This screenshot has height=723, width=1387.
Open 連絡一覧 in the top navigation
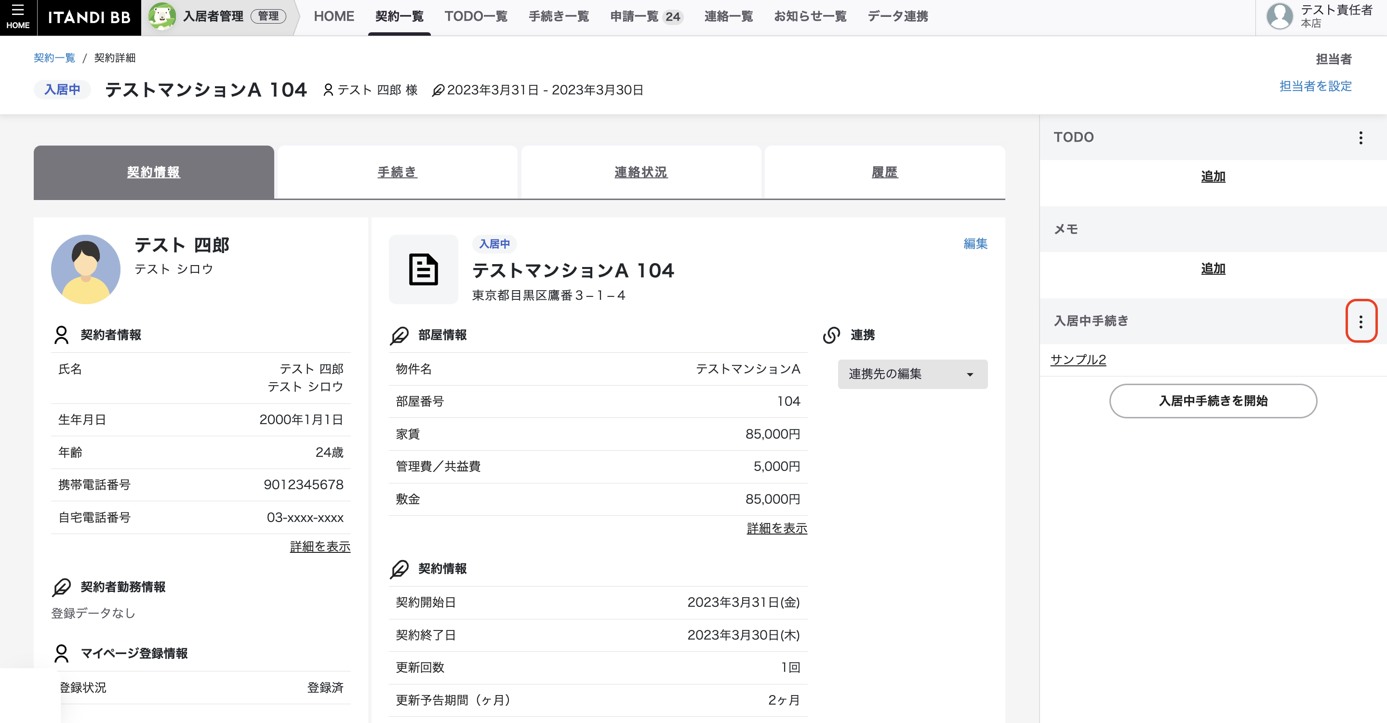pos(729,16)
